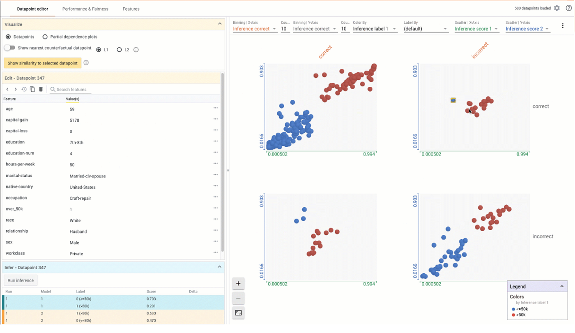Screen dimensions: 575x333
Task: Open the Binning Y-Axis dropdown
Action: (x=315, y=29)
